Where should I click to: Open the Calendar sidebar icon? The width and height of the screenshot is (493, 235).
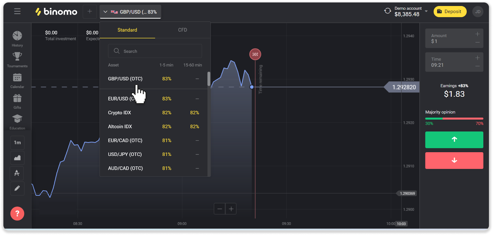point(17,80)
